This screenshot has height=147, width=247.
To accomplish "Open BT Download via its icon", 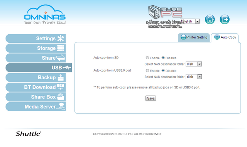I will point(61,87).
